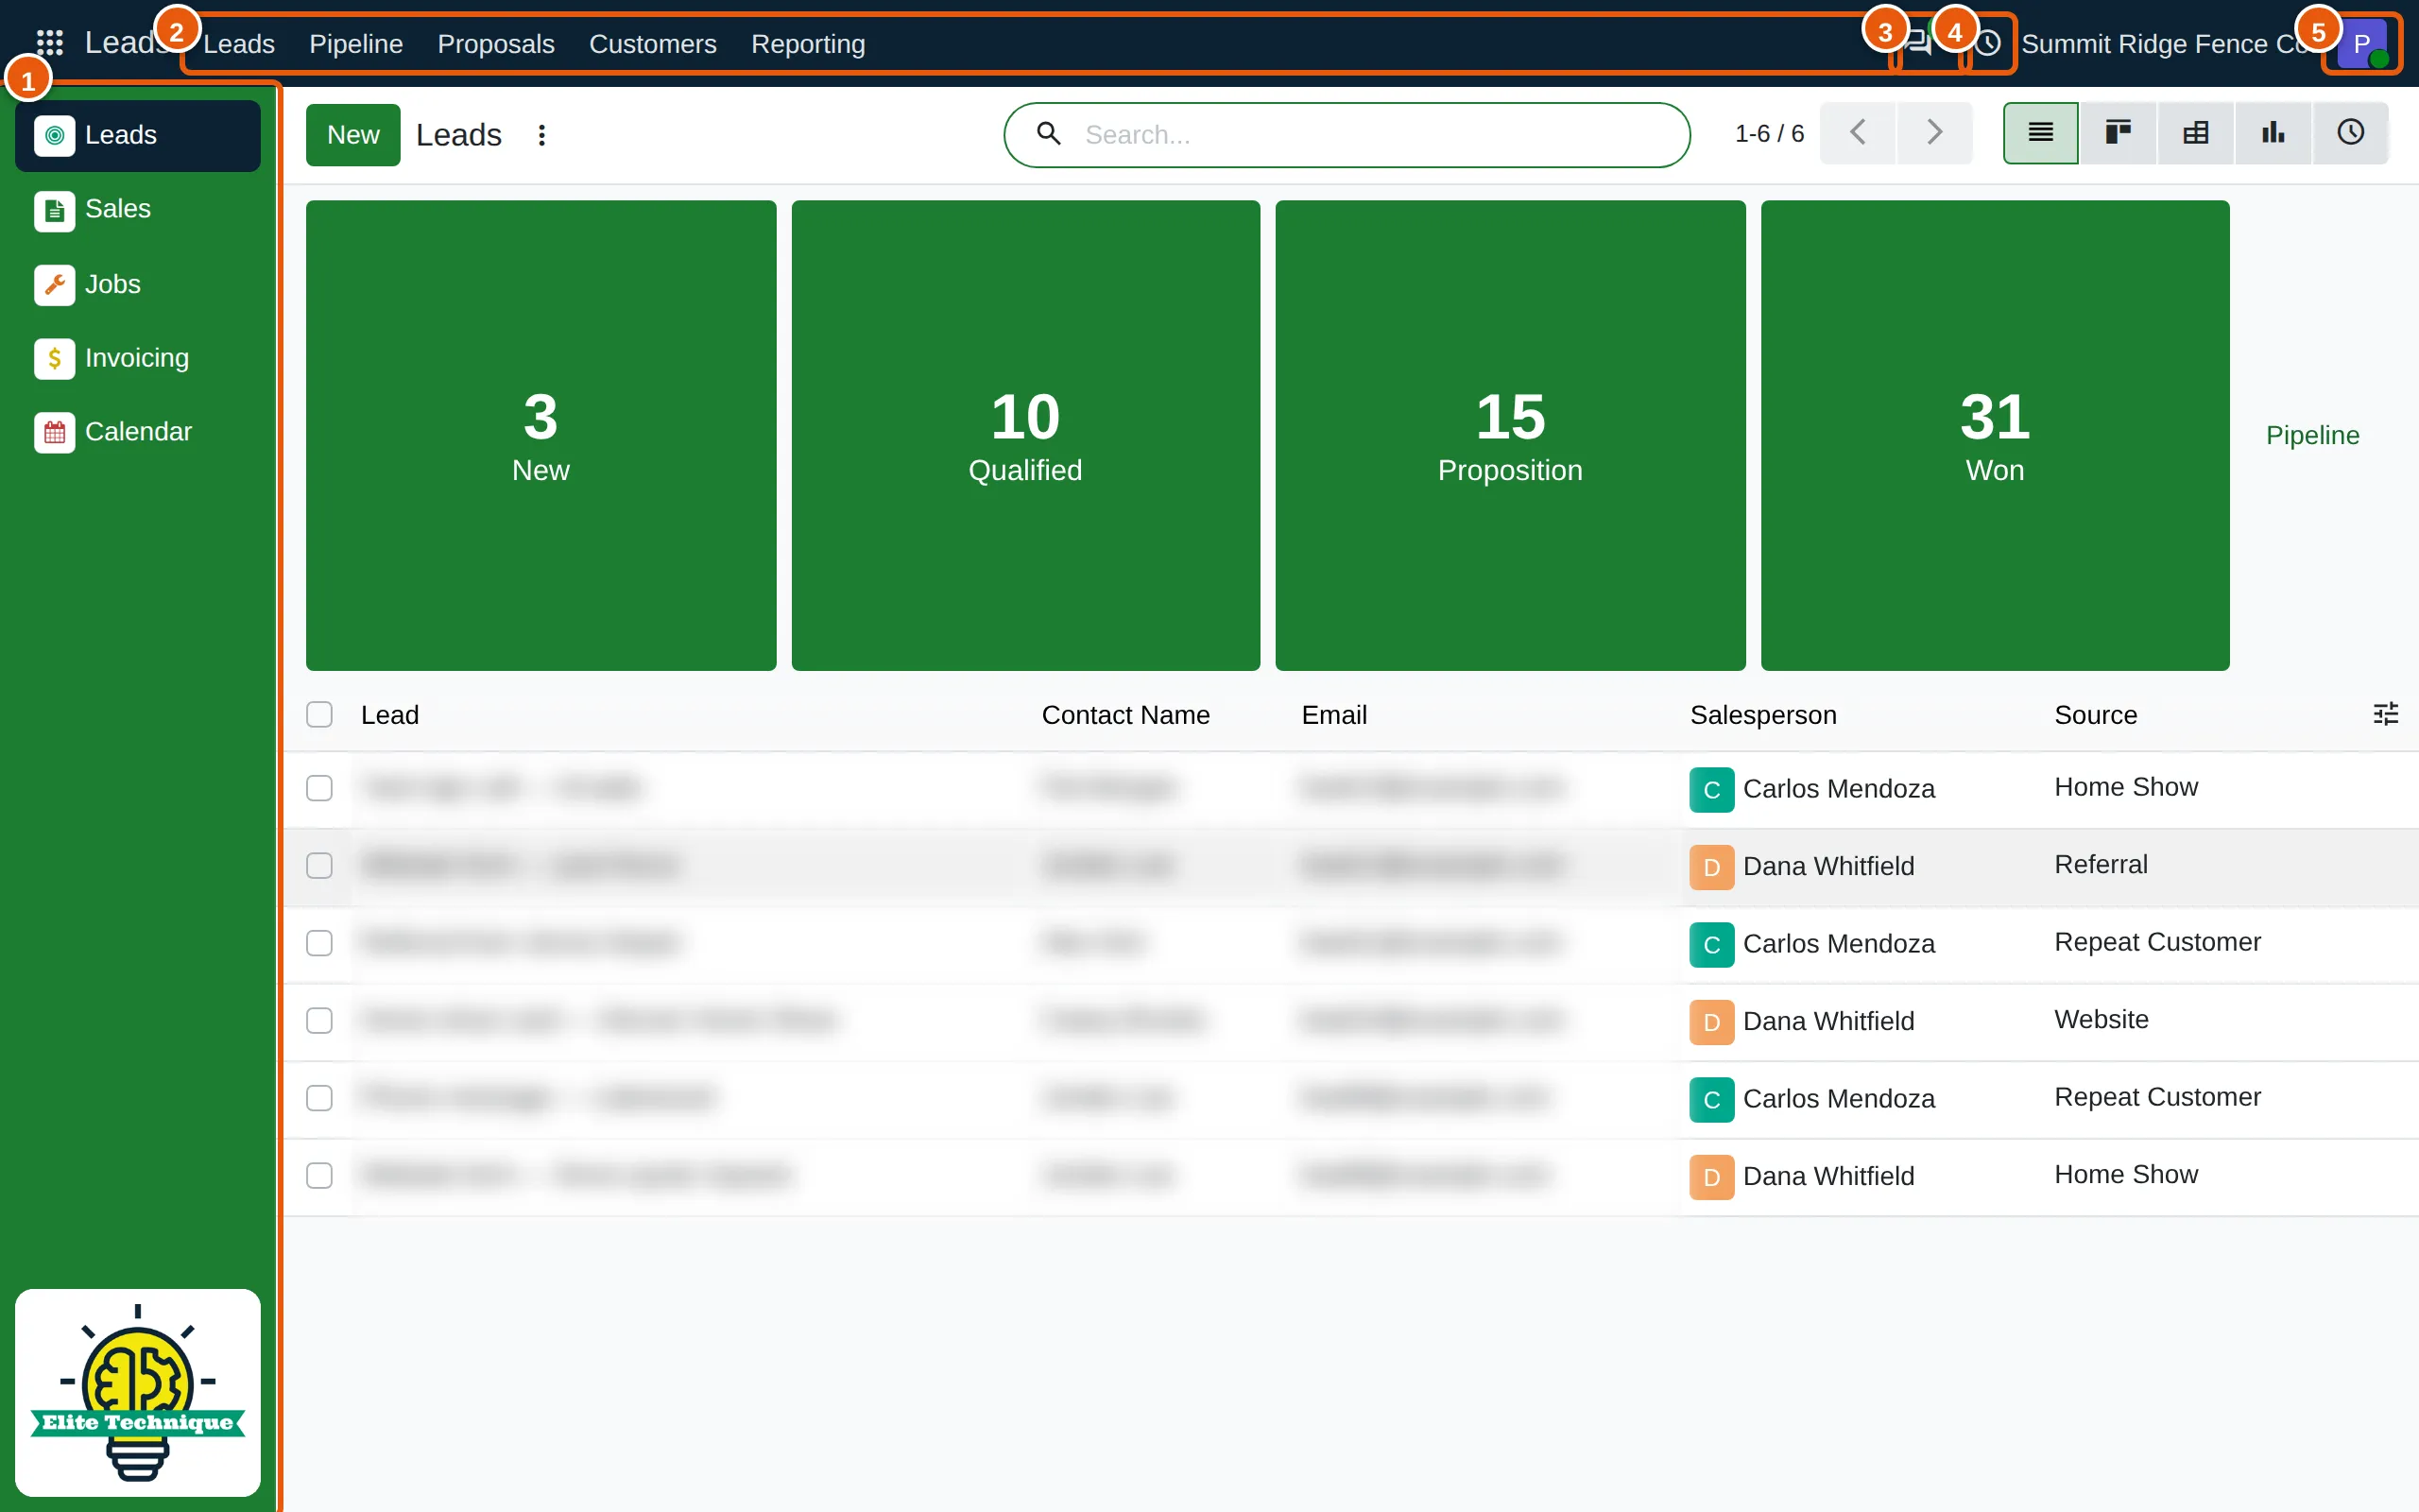
Task: Open the user avatar menu
Action: click(2363, 44)
